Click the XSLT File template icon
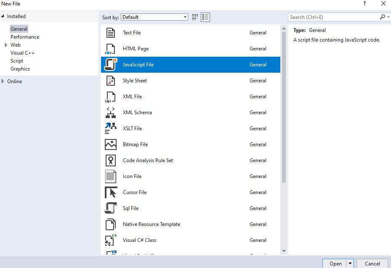Image resolution: width=391 pixels, height=268 pixels. coord(110,129)
